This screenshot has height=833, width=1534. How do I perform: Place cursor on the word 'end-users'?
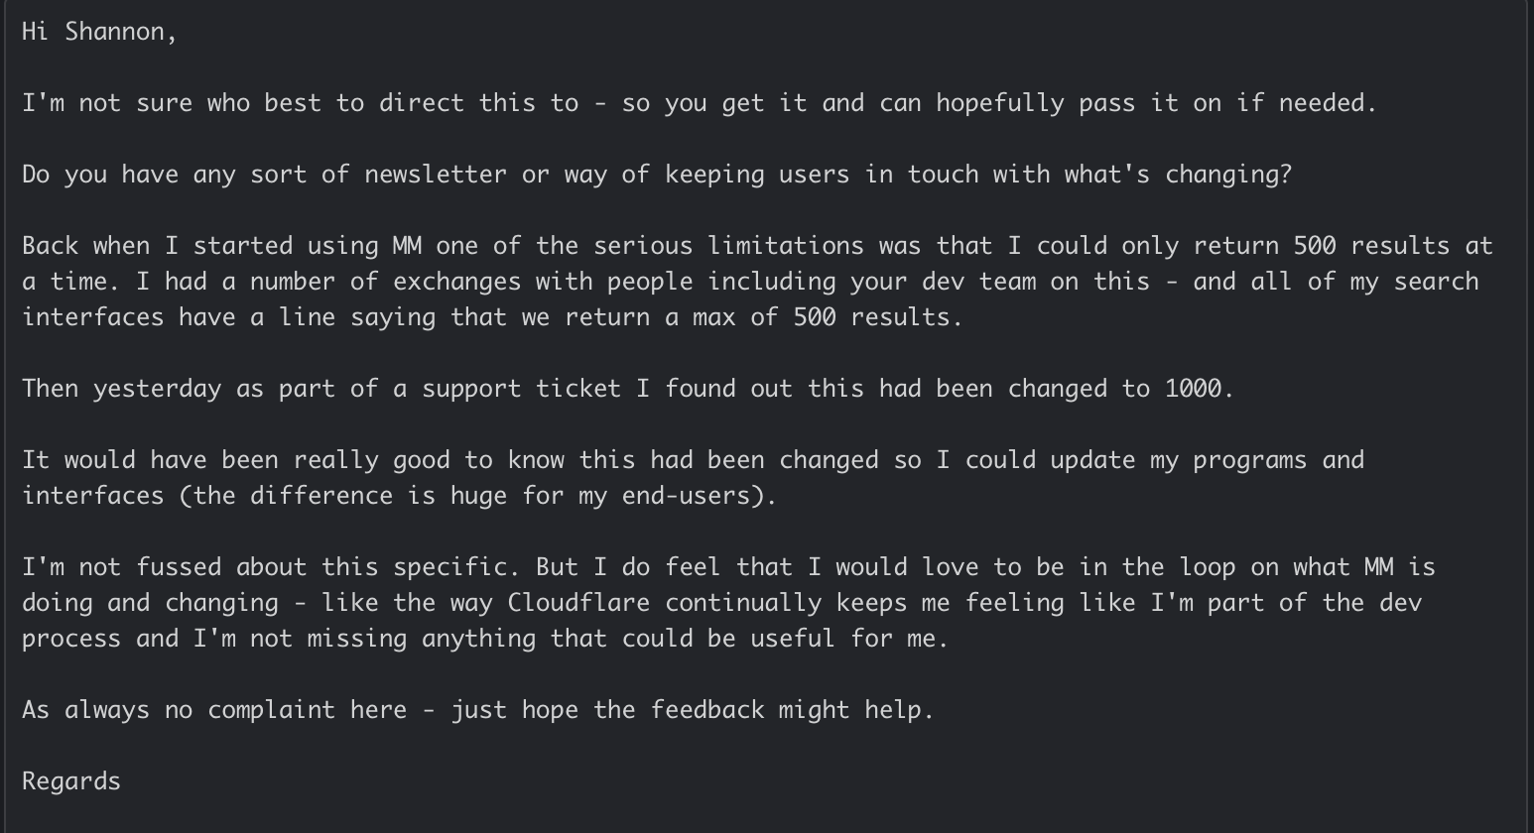point(686,496)
